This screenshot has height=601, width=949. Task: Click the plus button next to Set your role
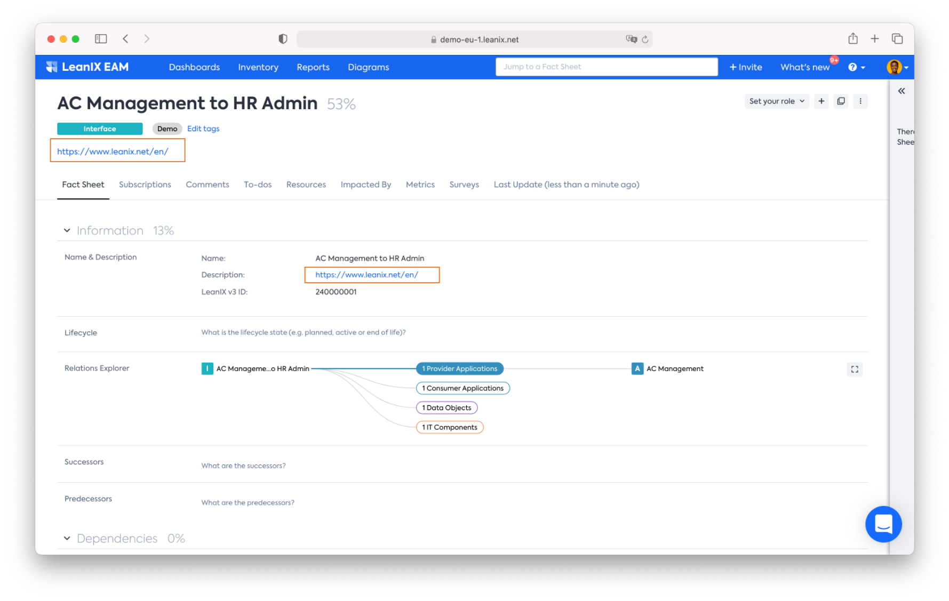pos(822,101)
